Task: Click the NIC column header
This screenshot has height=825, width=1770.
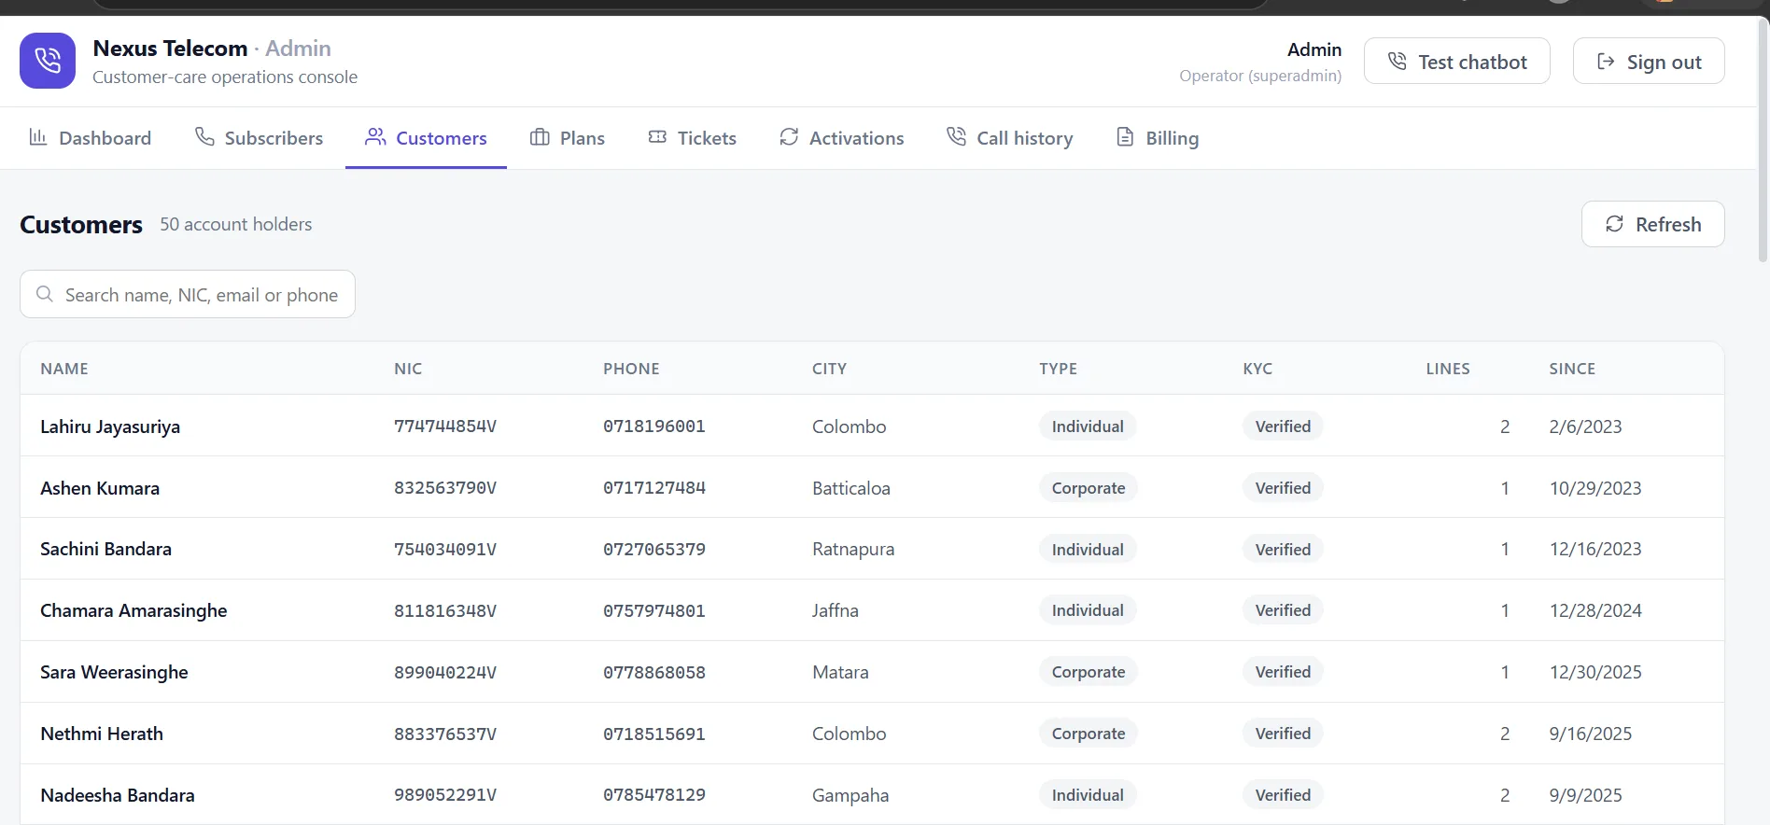Action: [x=408, y=369]
